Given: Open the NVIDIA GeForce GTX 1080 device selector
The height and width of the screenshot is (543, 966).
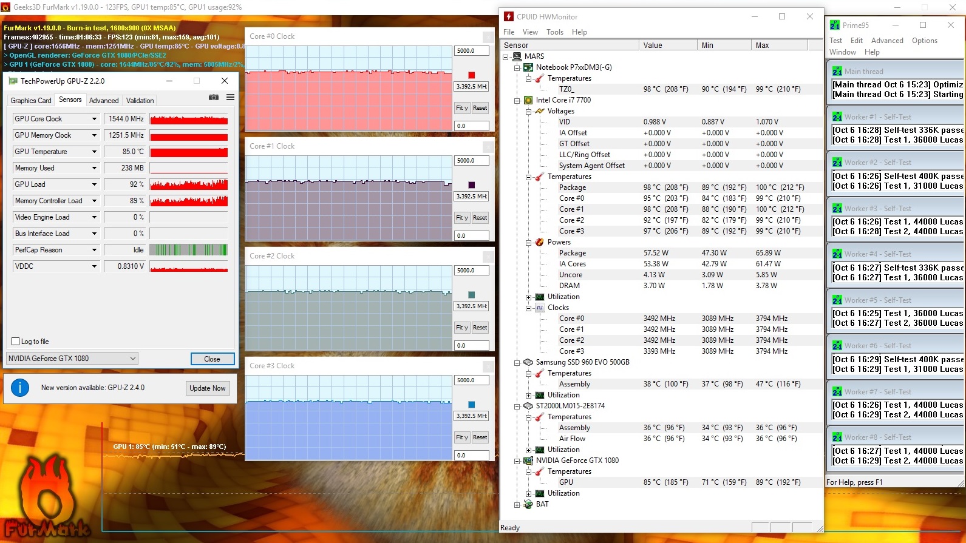Looking at the screenshot, I should click(72, 359).
